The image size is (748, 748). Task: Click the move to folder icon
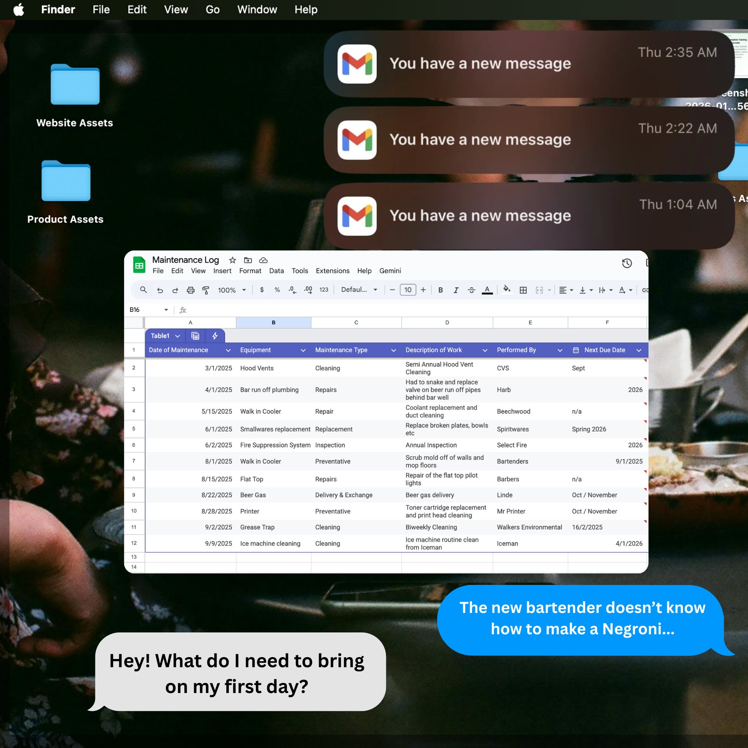[248, 260]
